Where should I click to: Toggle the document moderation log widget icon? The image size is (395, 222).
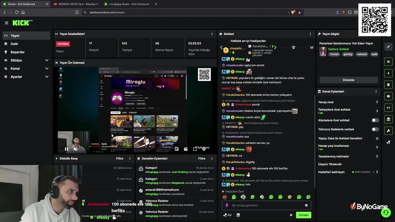388,85
